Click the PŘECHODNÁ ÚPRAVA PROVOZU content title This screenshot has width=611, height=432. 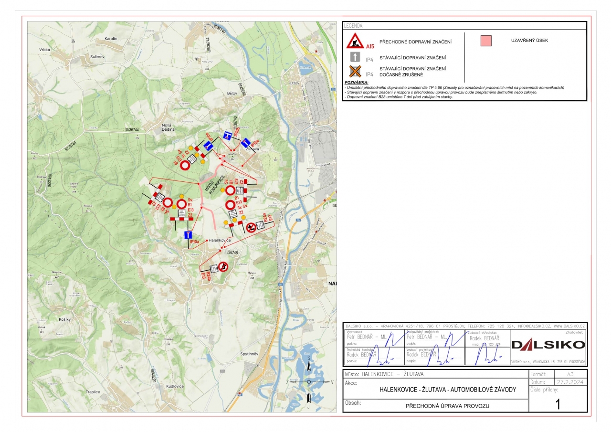448,406
